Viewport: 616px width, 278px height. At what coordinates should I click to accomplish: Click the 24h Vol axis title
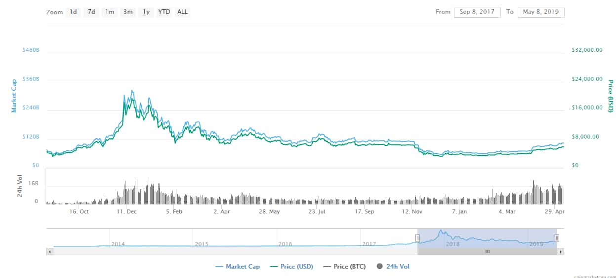[x=20, y=186]
